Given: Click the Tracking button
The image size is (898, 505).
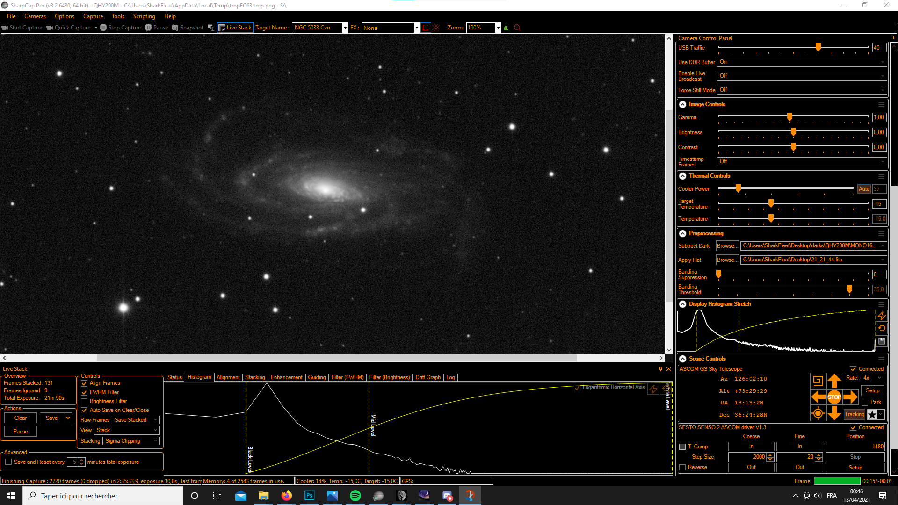Looking at the screenshot, I should click(854, 414).
